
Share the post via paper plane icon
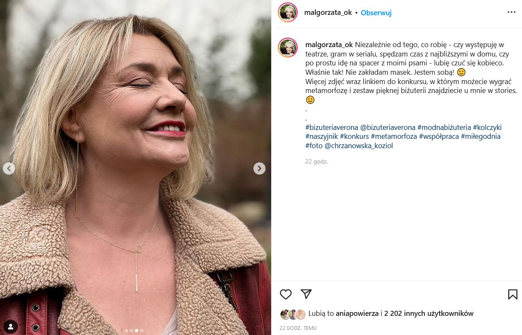point(306,294)
